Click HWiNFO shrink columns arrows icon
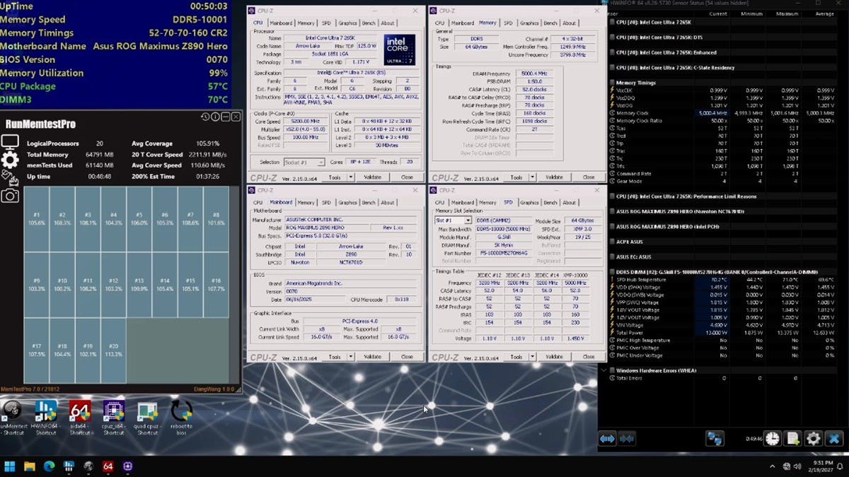This screenshot has width=849, height=477. point(626,439)
